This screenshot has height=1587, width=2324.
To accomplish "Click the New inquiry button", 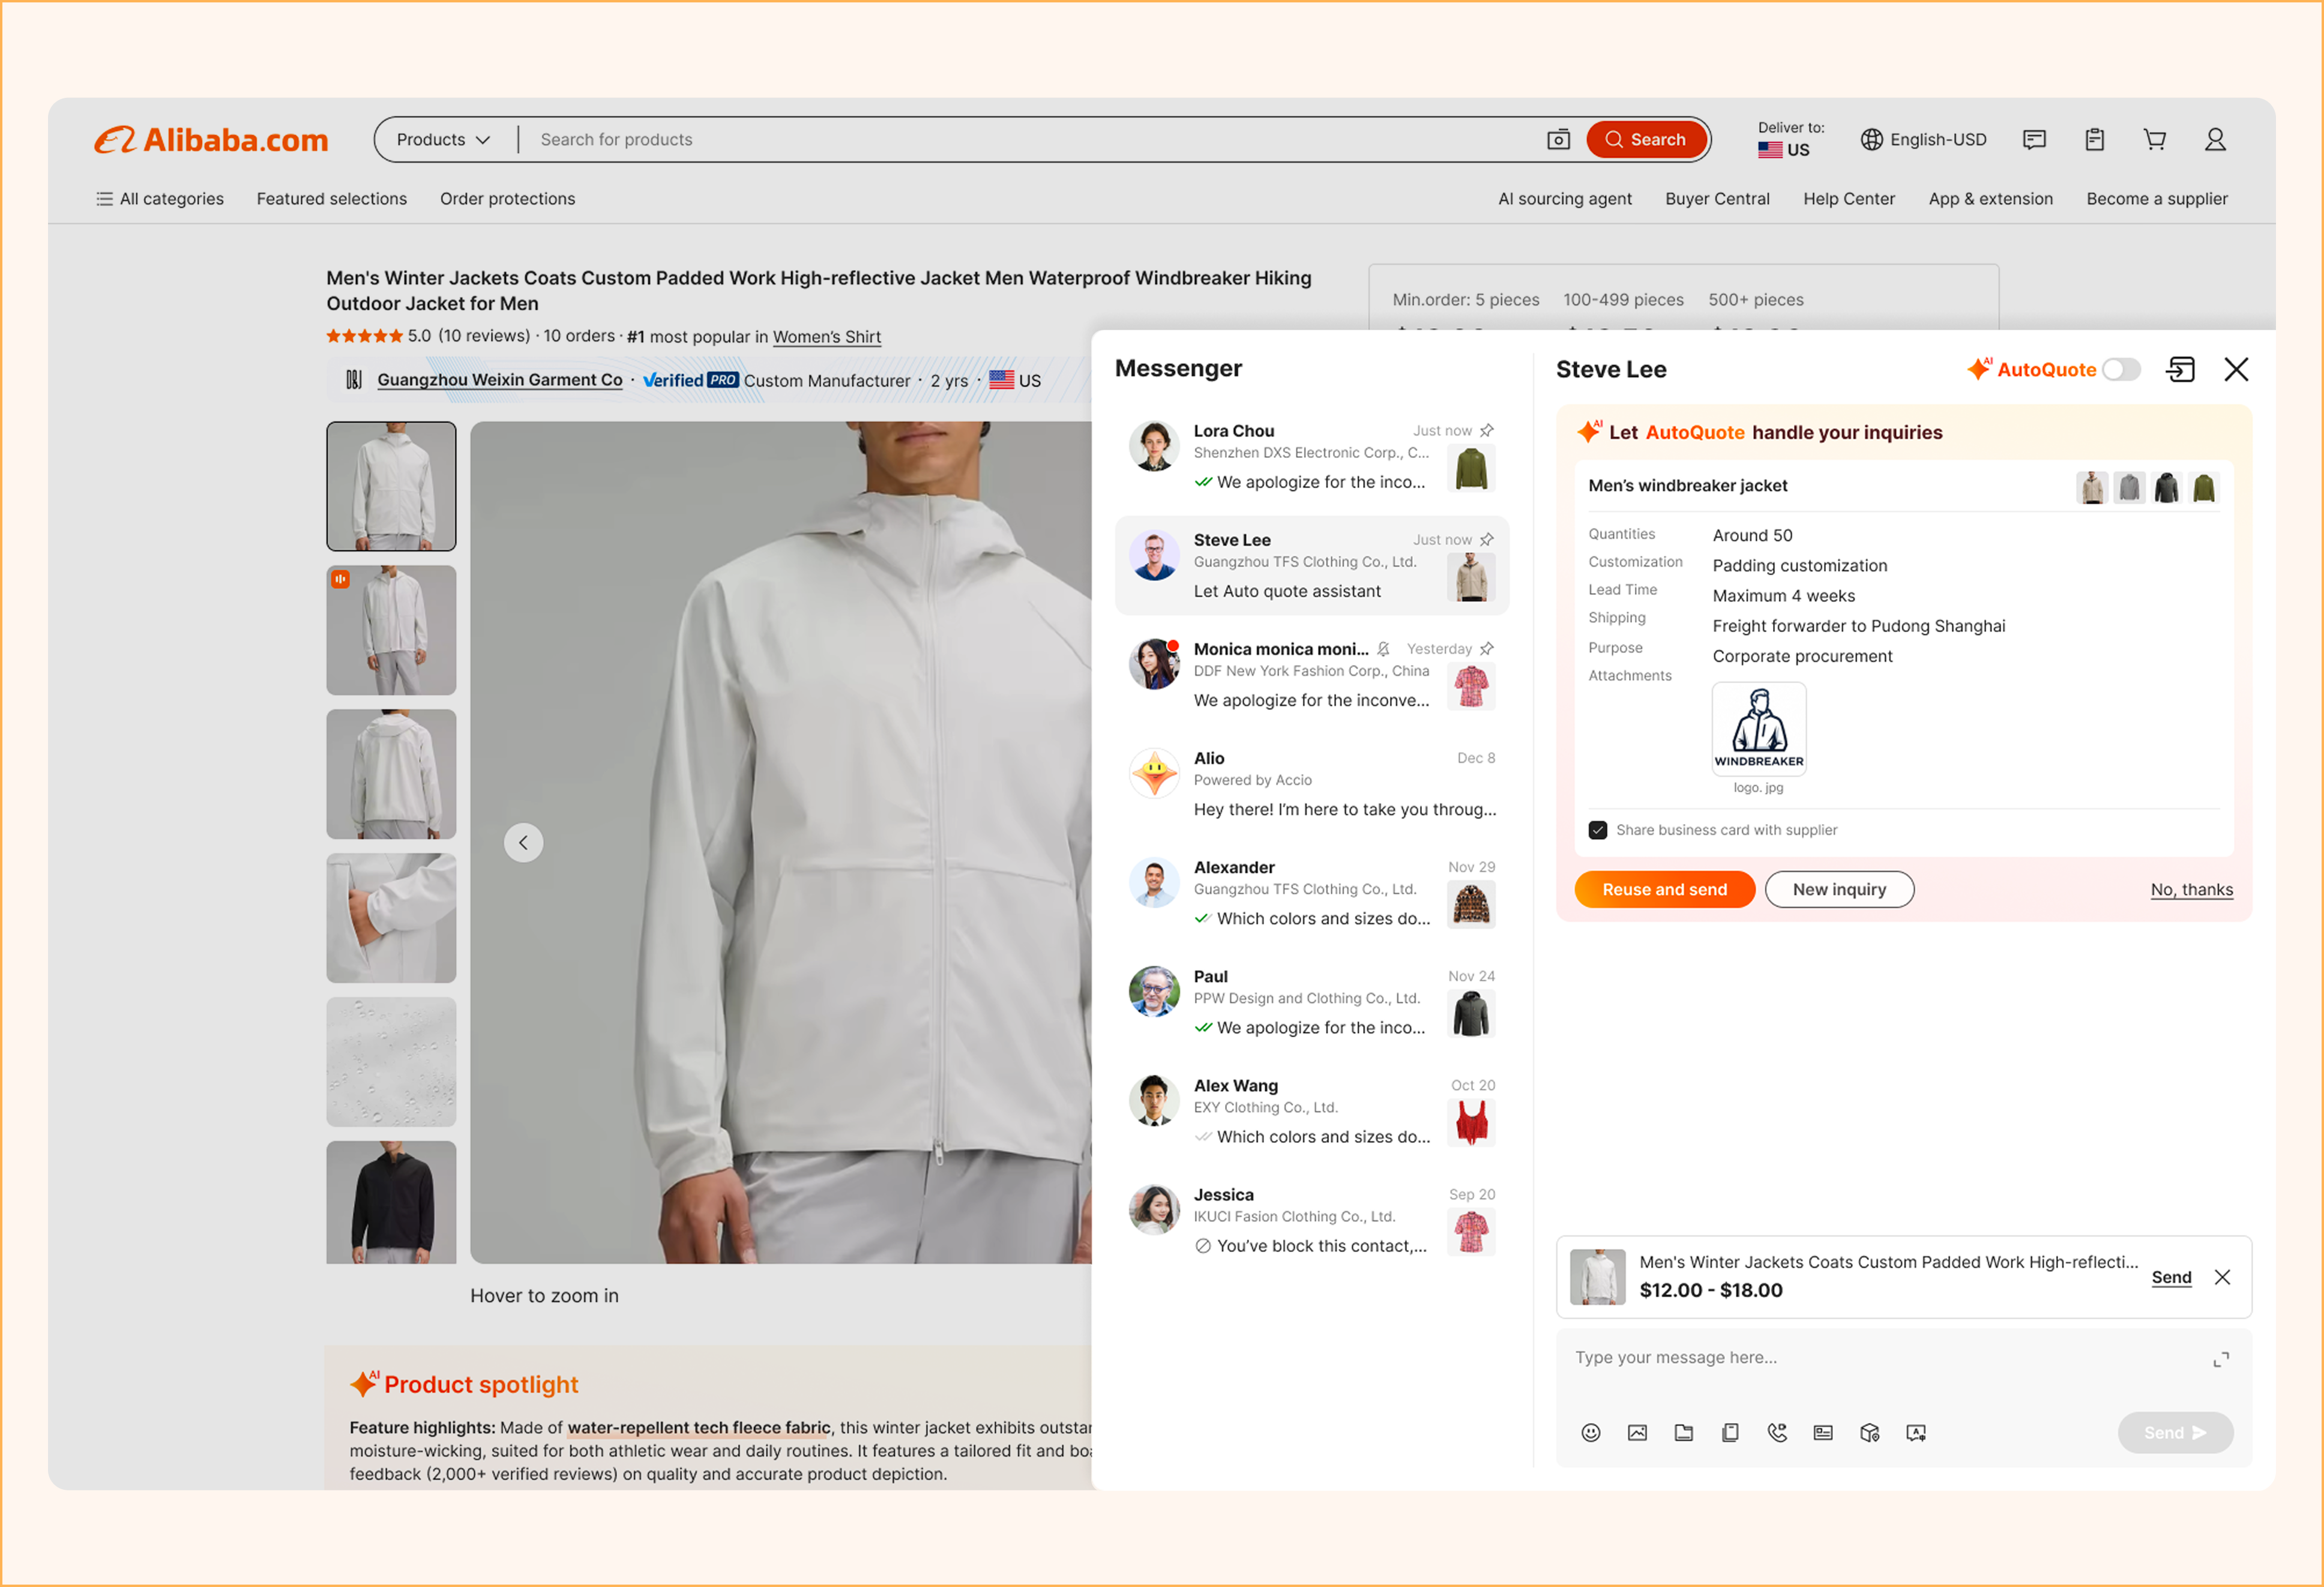I will click(1839, 889).
